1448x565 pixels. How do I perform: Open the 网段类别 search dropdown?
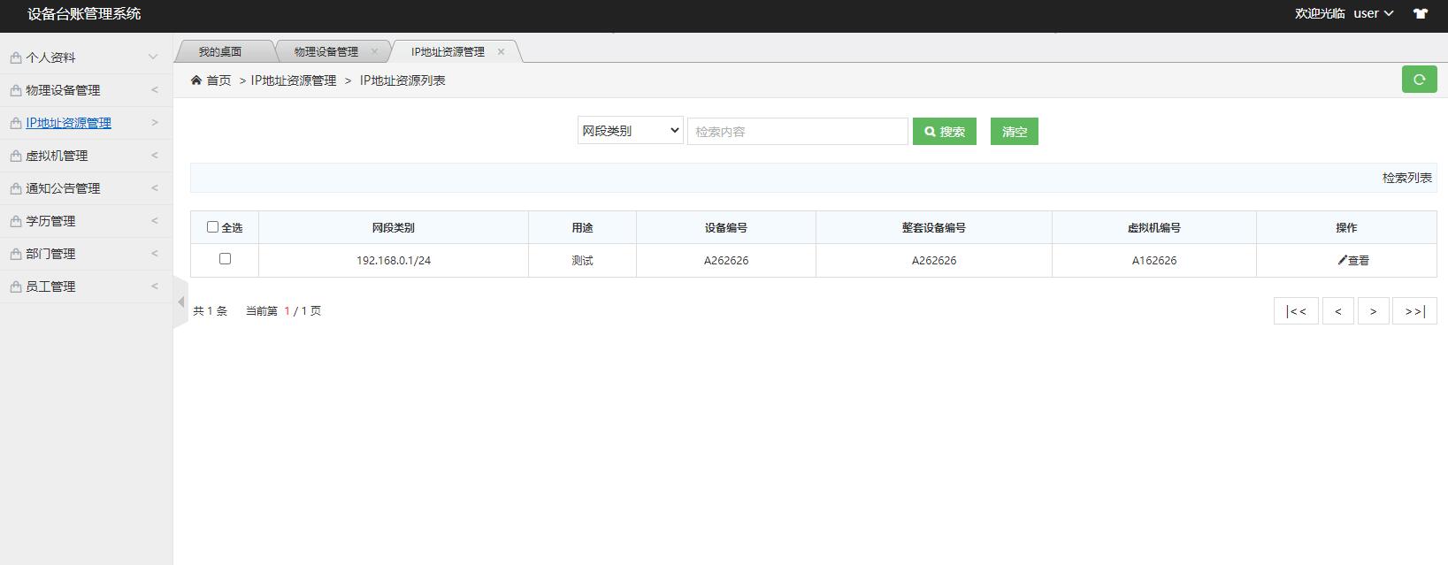(630, 131)
